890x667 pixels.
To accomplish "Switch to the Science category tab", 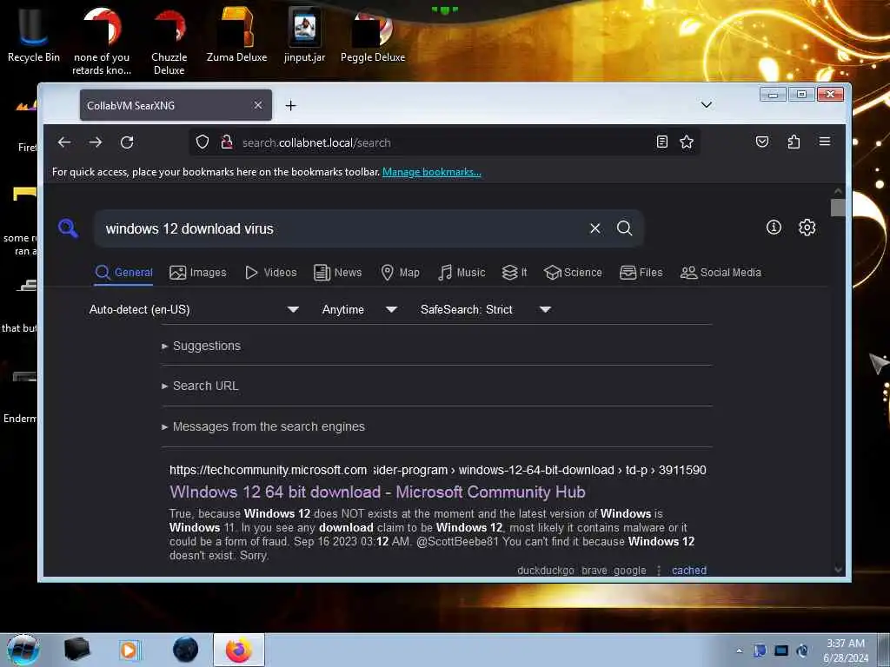I will pos(573,273).
